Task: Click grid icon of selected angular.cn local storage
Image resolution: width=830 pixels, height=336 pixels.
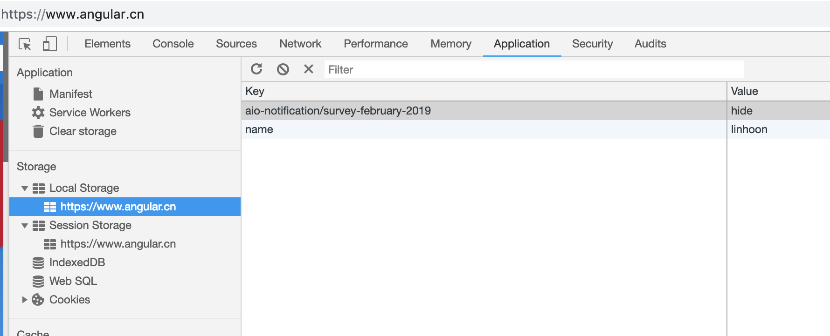Action: coord(50,207)
